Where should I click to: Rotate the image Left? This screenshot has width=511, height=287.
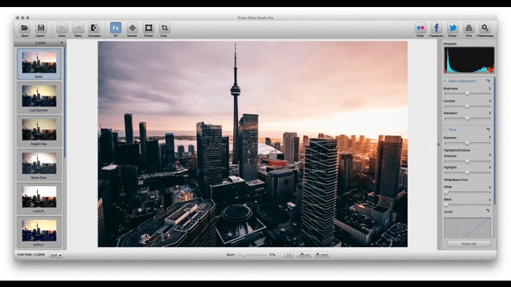click(x=305, y=254)
